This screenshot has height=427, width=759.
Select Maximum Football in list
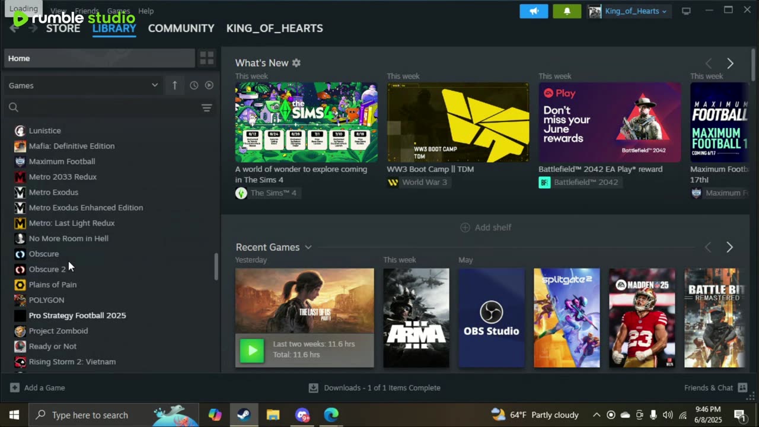coord(62,161)
